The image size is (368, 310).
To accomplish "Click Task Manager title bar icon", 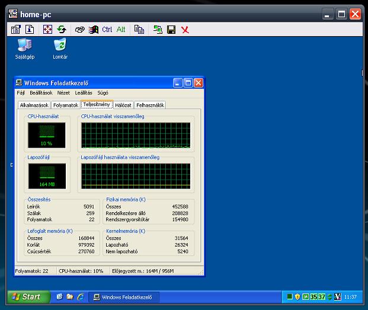I will pos(19,82).
